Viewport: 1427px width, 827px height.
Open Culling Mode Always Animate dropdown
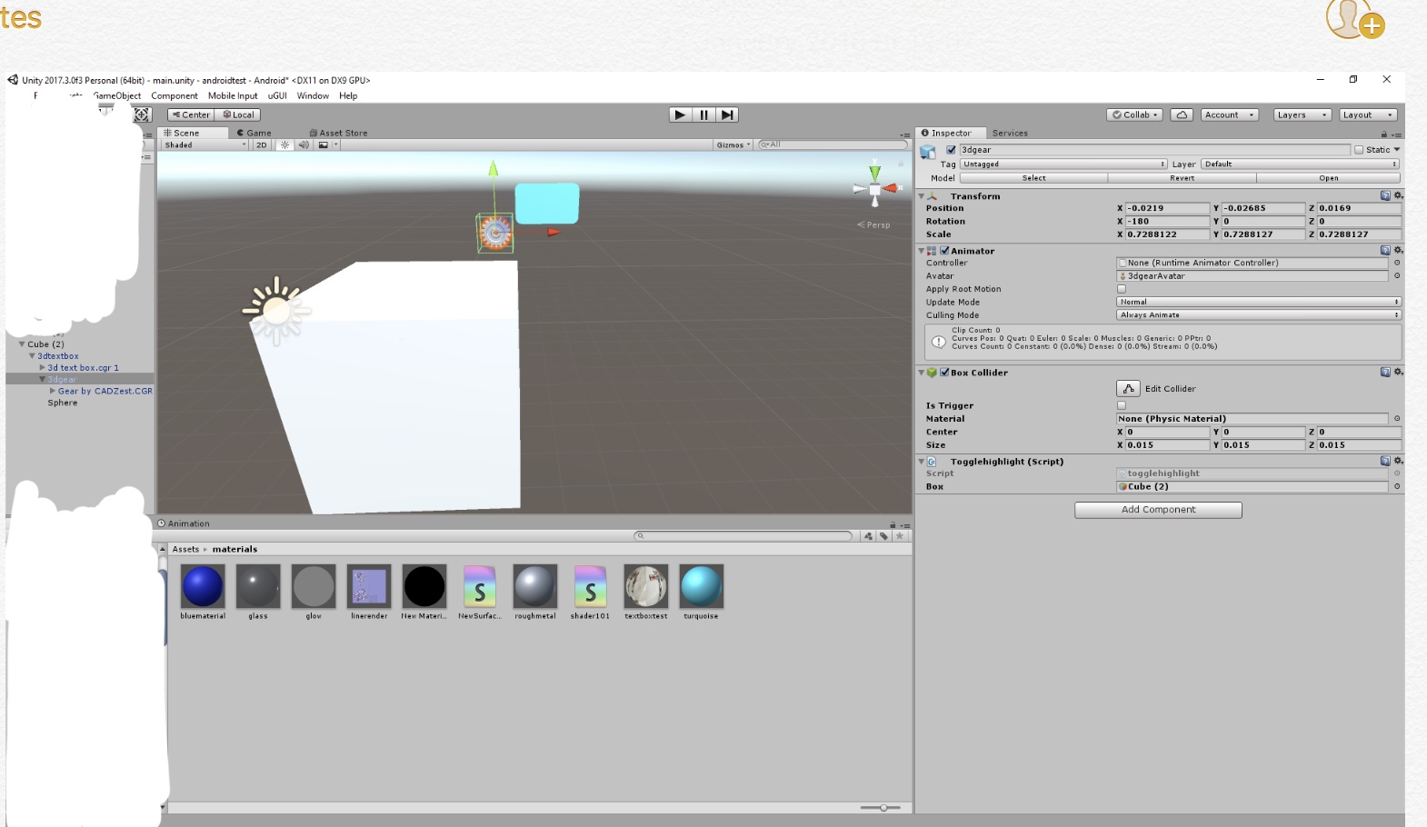pos(1258,314)
